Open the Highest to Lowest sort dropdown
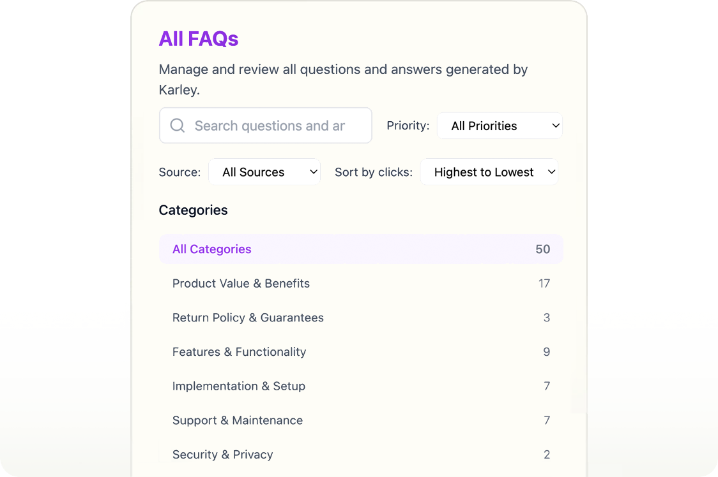Viewport: 718px width, 477px height. (489, 172)
